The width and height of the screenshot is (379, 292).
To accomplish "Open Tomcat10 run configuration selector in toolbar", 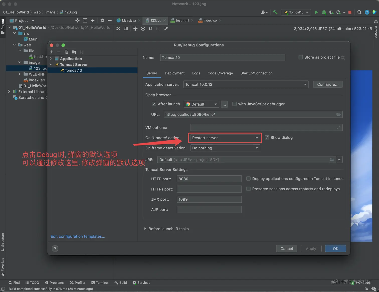I will point(296,12).
